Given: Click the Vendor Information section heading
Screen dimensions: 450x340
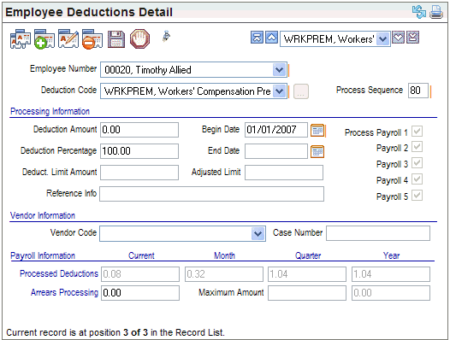Looking at the screenshot, I should tap(43, 215).
